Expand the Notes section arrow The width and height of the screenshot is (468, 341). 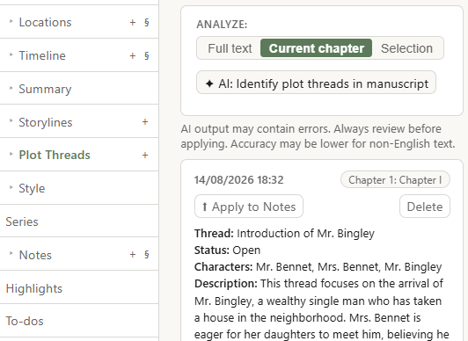tap(11, 254)
